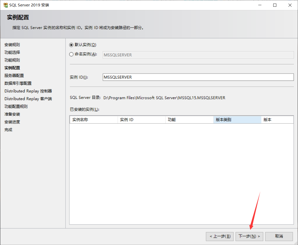This screenshot has width=298, height=245.
Task: Minimize the SQL Server setup window
Action: [x=260, y=5]
